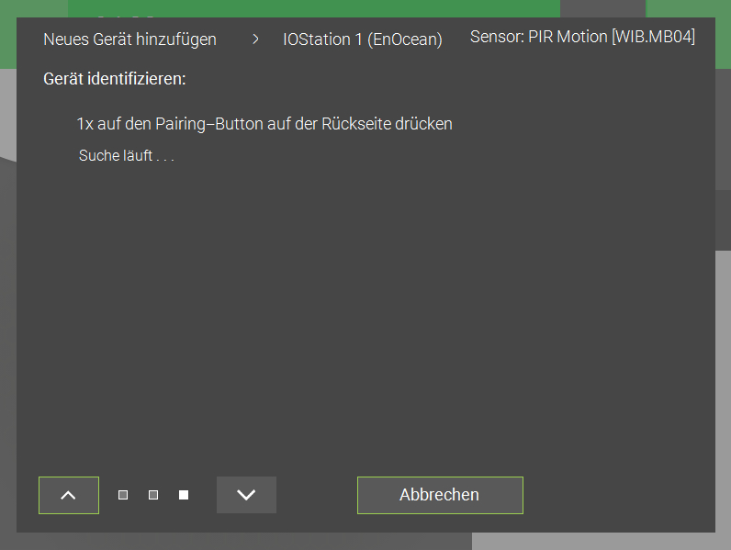The image size is (731, 550).
Task: Go to previous page with up chevron
Action: pos(69,495)
